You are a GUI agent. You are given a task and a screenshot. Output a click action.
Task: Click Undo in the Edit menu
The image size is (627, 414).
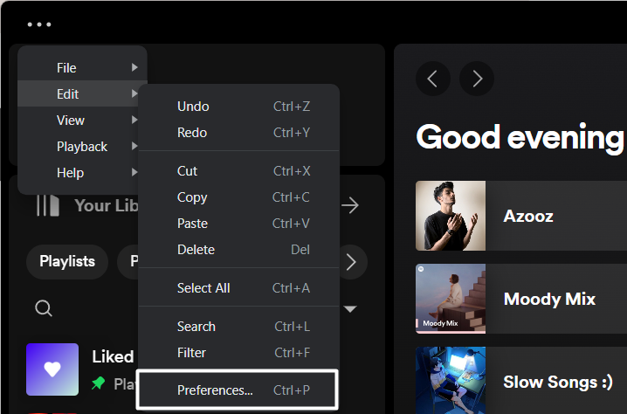pyautogui.click(x=238, y=106)
